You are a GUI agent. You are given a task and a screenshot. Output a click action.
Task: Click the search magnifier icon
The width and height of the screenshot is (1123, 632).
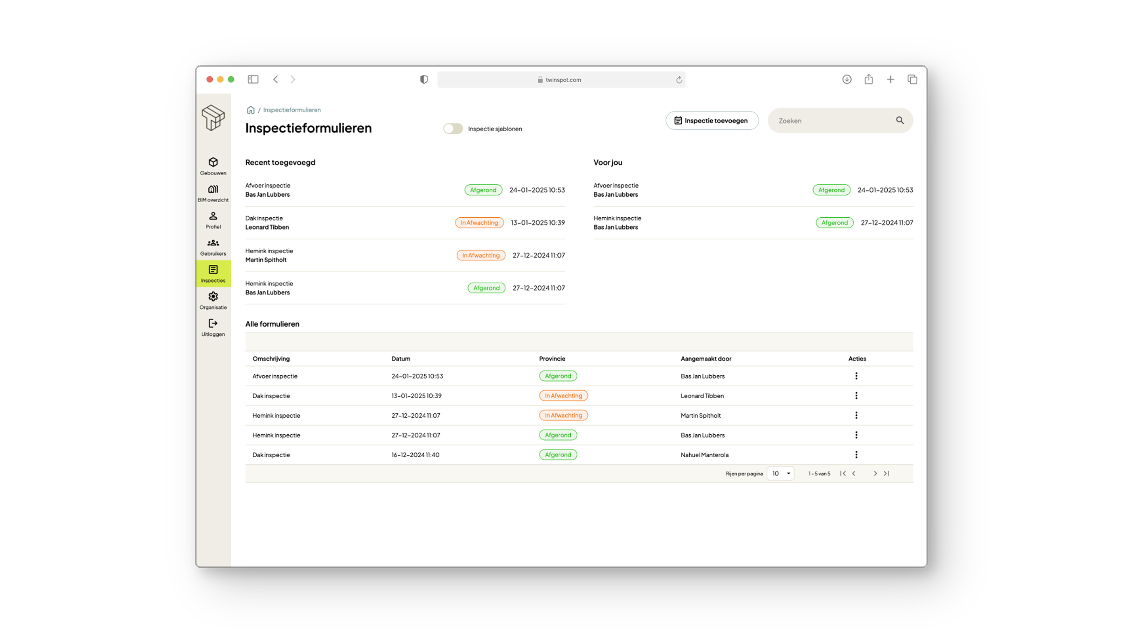pyautogui.click(x=900, y=120)
